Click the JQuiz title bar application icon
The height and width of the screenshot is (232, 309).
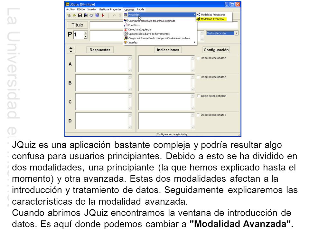click(68, 4)
